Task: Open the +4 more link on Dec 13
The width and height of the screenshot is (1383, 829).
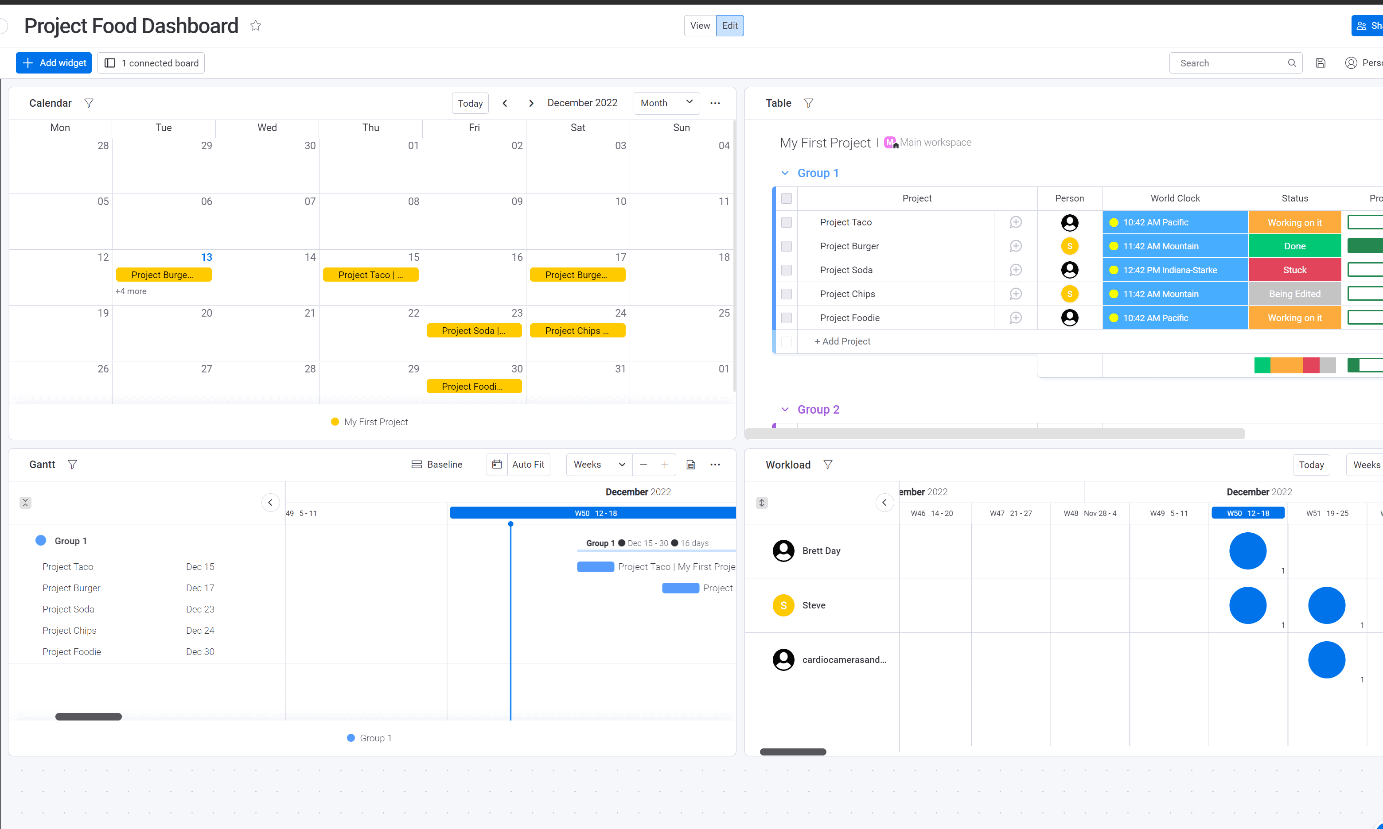Action: 131,291
